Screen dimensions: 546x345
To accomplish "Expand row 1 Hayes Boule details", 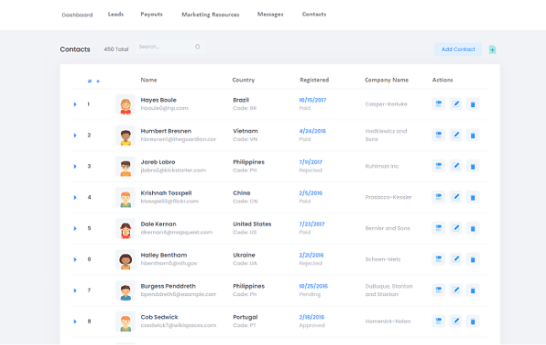I will [75, 104].
